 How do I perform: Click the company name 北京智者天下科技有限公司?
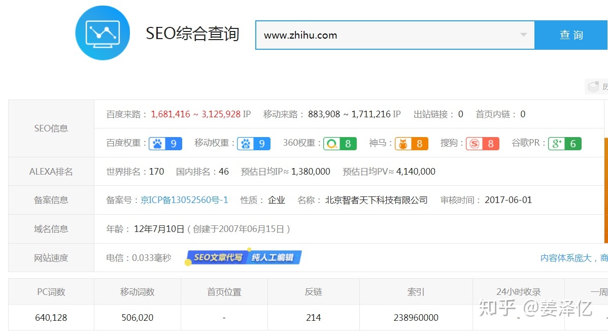(376, 200)
